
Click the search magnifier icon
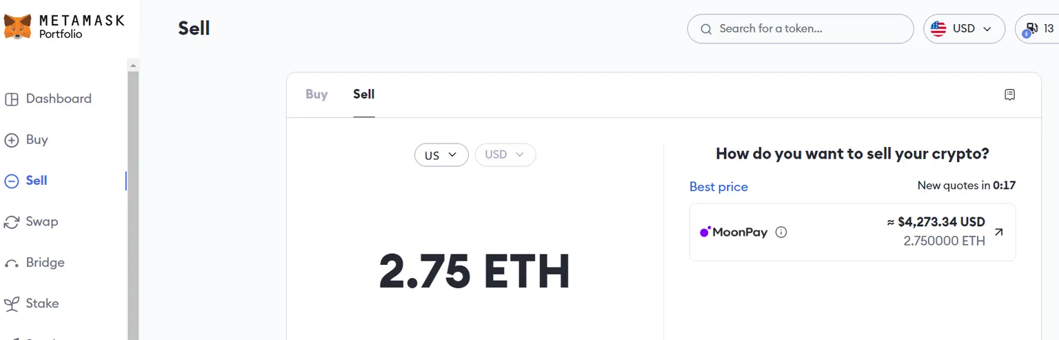[706, 29]
